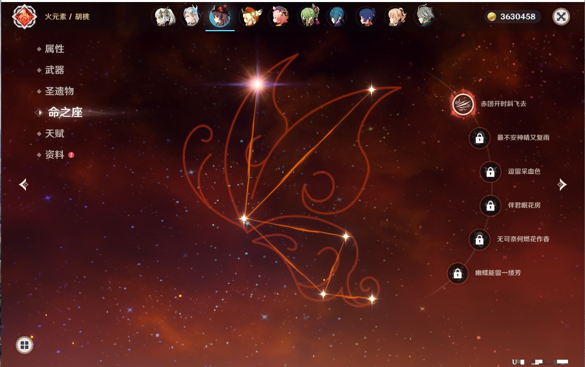This screenshot has width=585, height=367.
Task: Open the activated constellation icon 赤团开时斜飞去
Action: click(463, 104)
